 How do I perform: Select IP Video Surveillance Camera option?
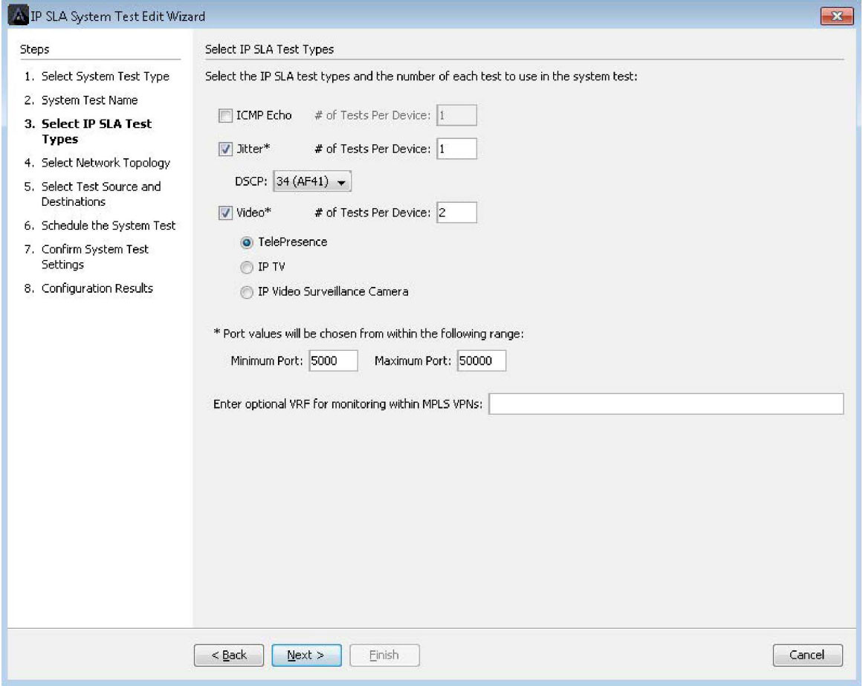click(245, 292)
